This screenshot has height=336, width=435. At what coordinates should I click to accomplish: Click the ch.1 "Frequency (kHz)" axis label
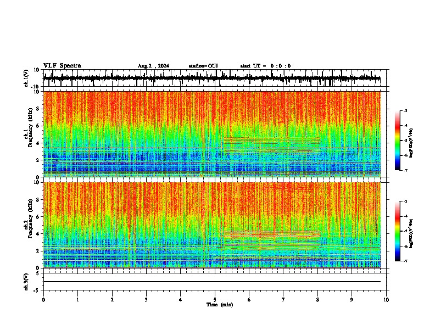point(30,127)
